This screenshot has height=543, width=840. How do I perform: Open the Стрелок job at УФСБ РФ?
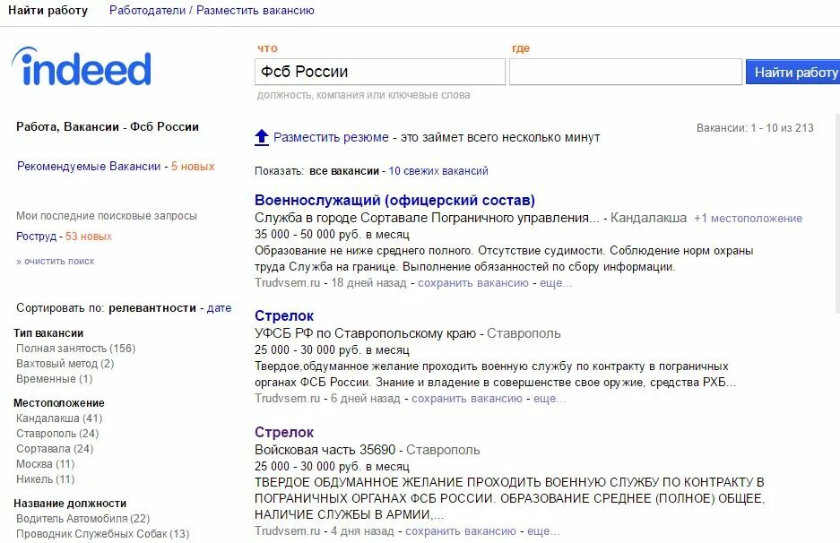[284, 316]
